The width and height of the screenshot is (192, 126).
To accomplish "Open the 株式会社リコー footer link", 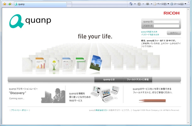I will (x=102, y=110).
